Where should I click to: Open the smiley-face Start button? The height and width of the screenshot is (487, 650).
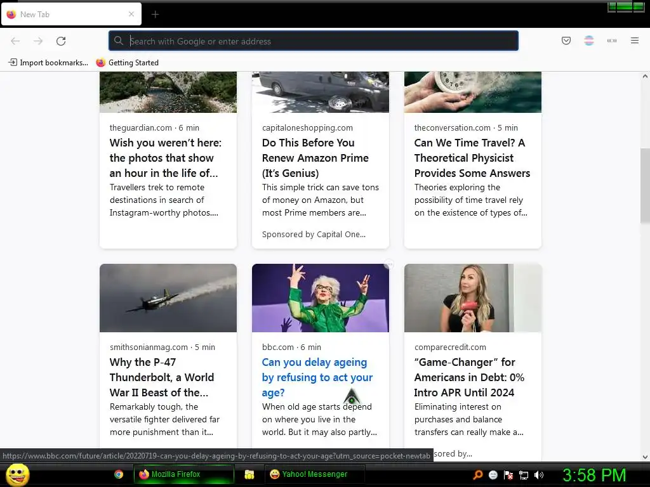tap(17, 474)
